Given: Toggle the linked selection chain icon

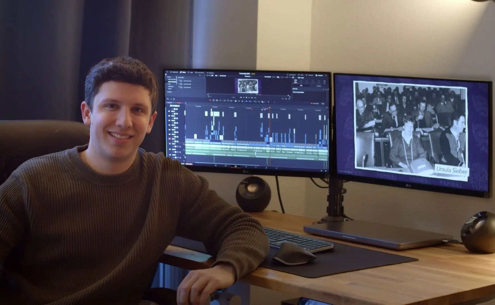Looking at the screenshot, I should [239, 101].
